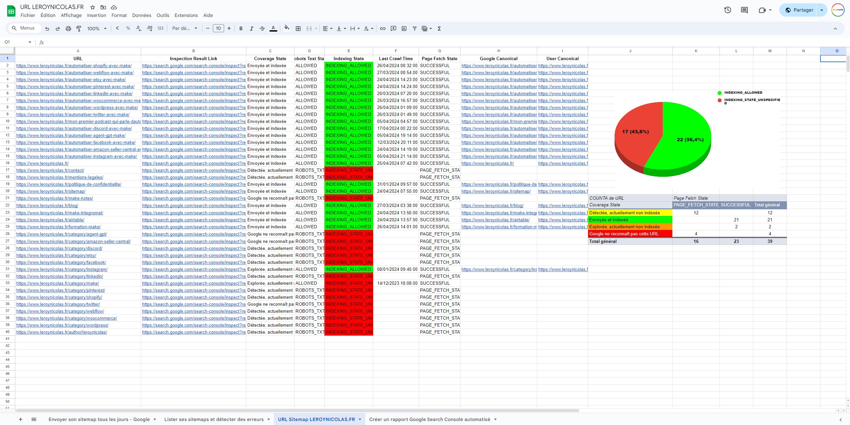Decrease decimal places icon
The width and height of the screenshot is (850, 425).
[x=139, y=29]
